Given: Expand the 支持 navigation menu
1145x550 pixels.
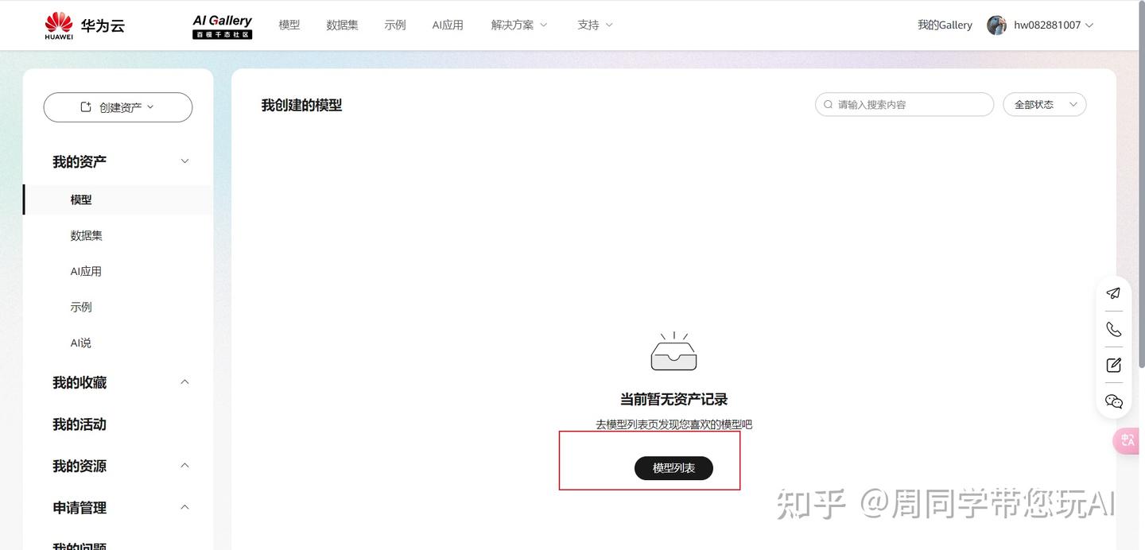Looking at the screenshot, I should (x=595, y=25).
